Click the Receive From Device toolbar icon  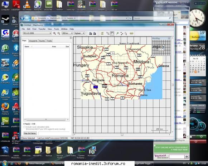pyautogui.click(x=95, y=33)
